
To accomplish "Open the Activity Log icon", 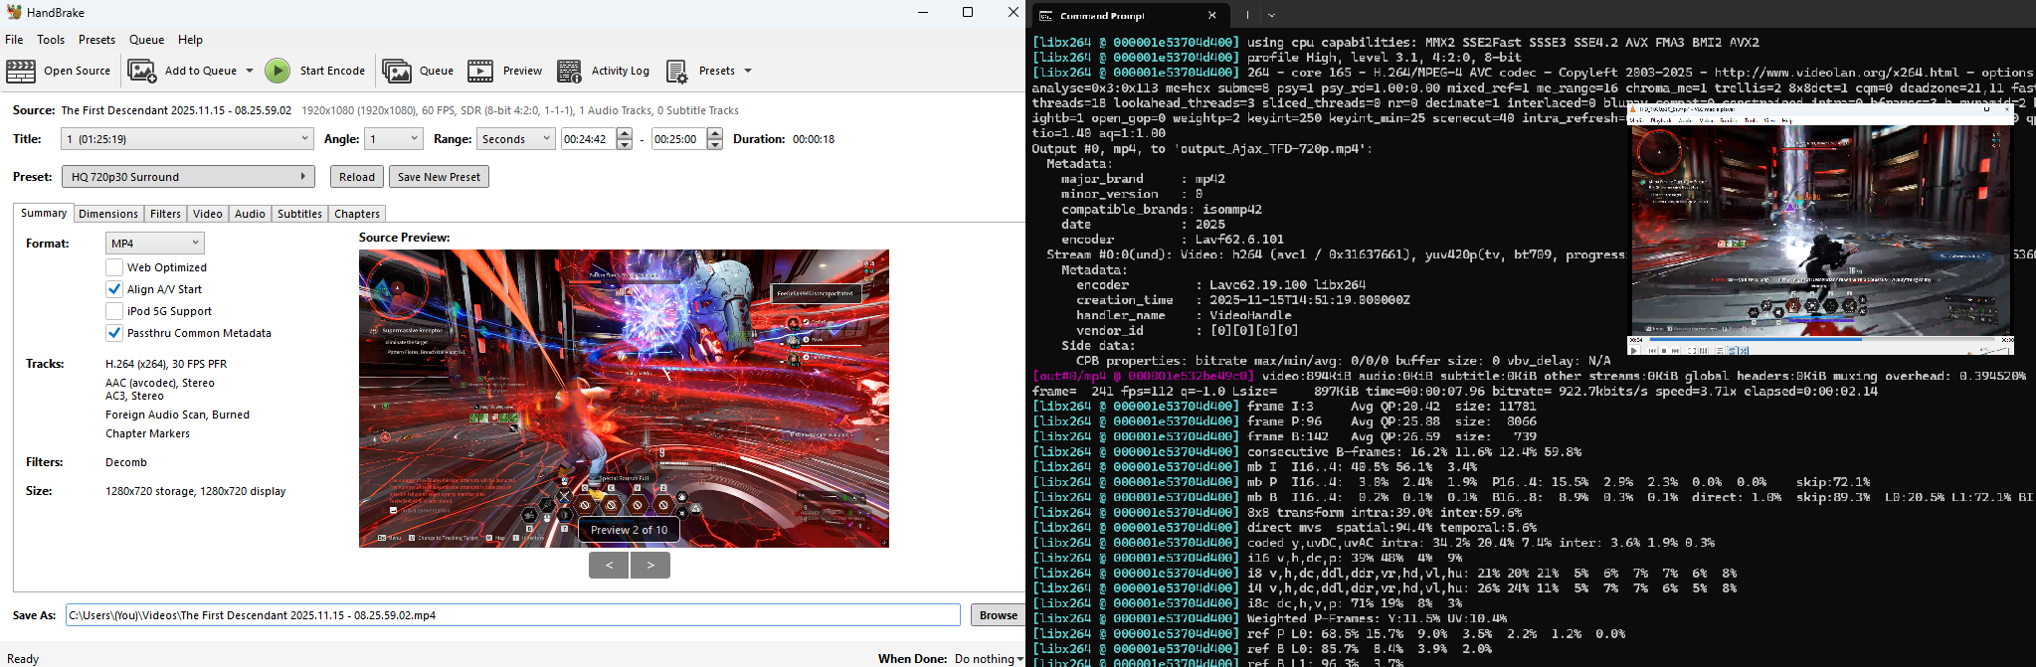I will coord(570,71).
